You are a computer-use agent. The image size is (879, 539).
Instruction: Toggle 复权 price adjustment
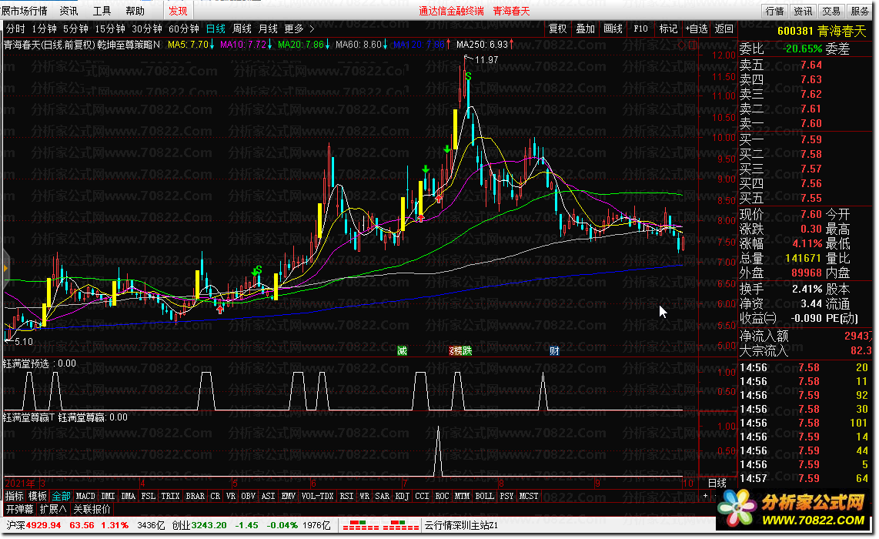557,28
